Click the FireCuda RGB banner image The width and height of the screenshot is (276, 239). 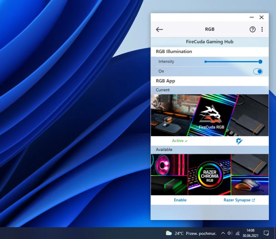pos(209,115)
